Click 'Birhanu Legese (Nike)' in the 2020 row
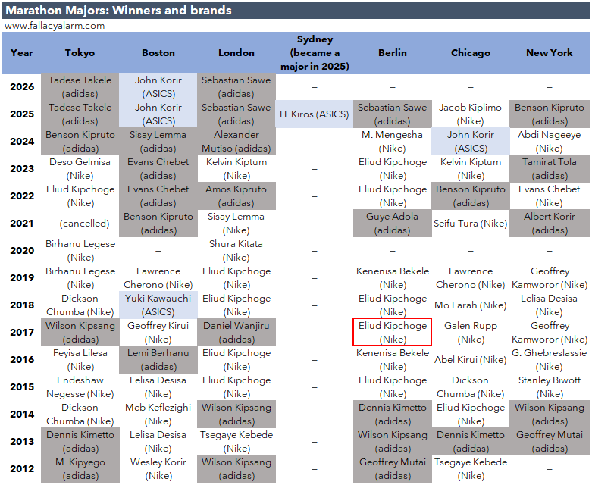Image resolution: width=592 pixels, height=485 pixels. 80,251
